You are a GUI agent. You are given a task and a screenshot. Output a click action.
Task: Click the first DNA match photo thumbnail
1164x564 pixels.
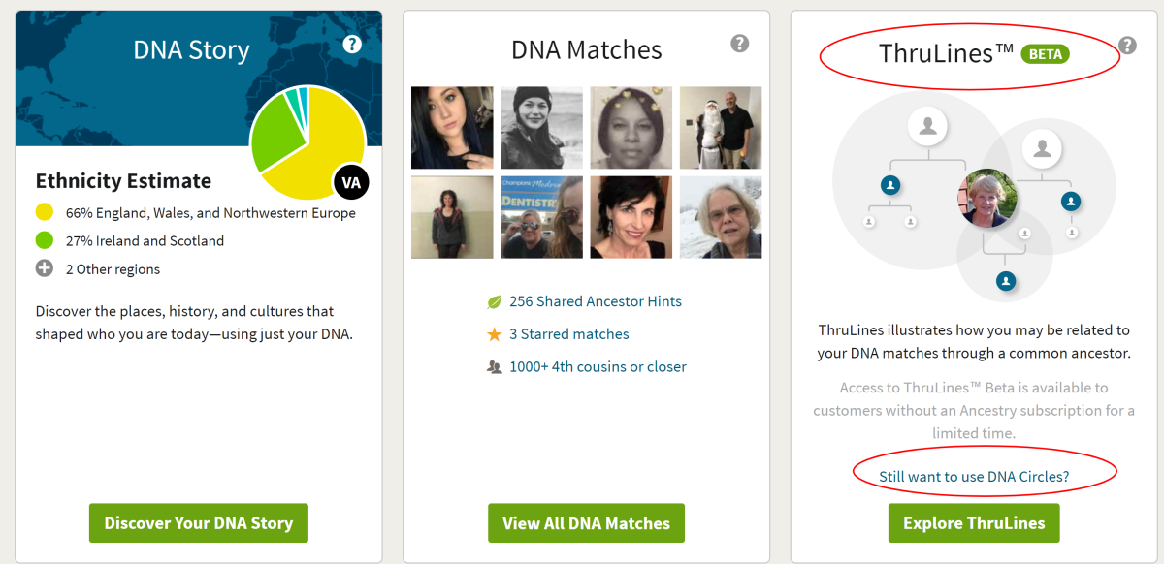(x=452, y=127)
